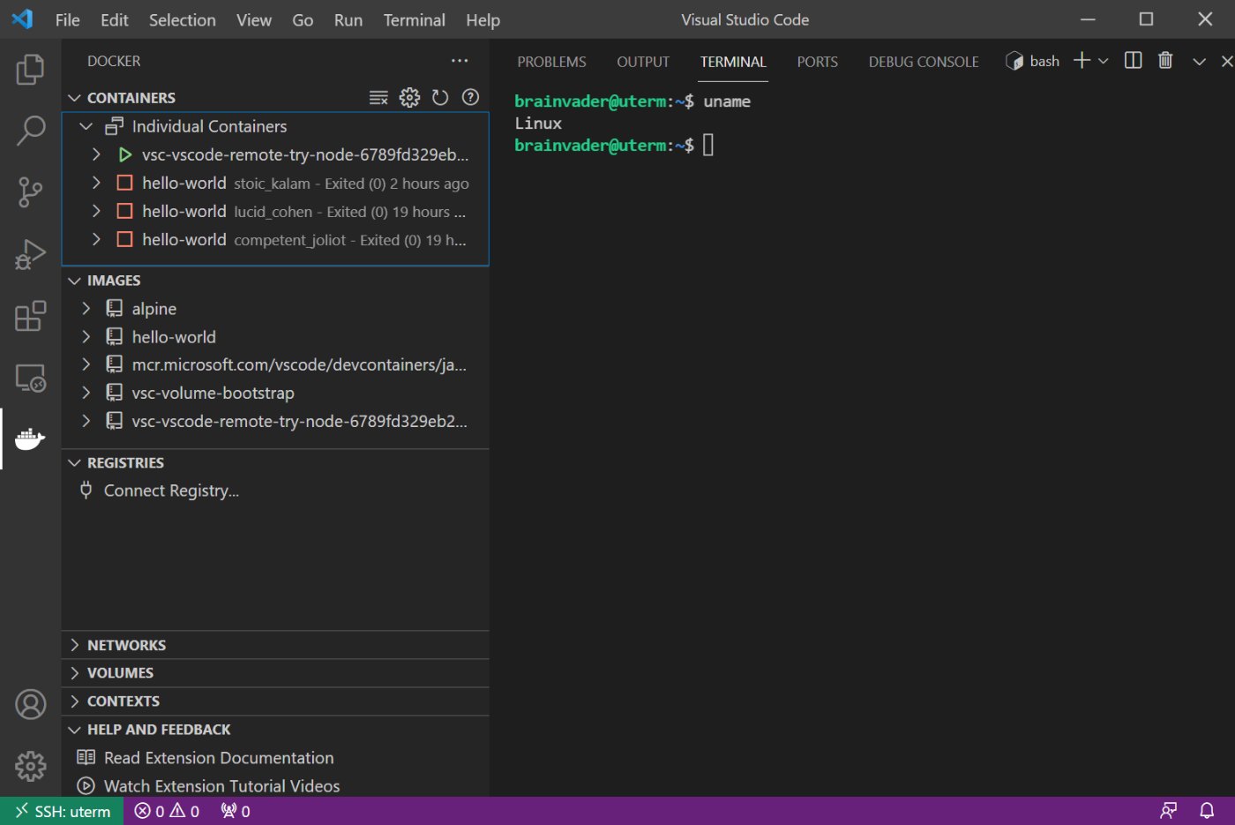Viewport: 1235px width, 825px height.
Task: Open the Remote Explorer view
Action: pos(30,378)
